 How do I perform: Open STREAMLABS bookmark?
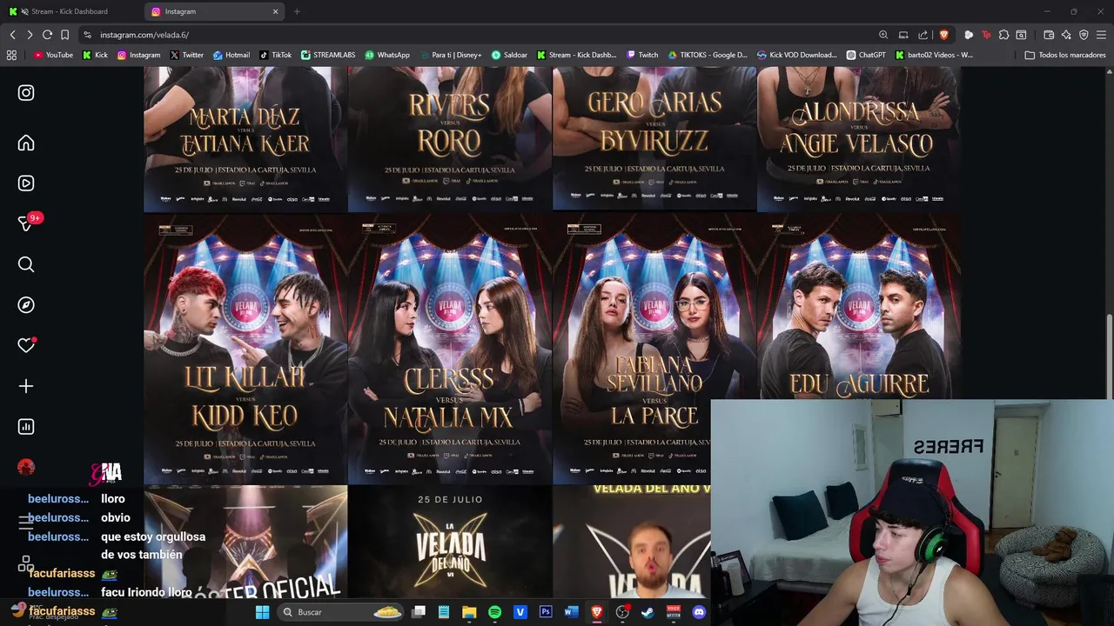coord(328,55)
